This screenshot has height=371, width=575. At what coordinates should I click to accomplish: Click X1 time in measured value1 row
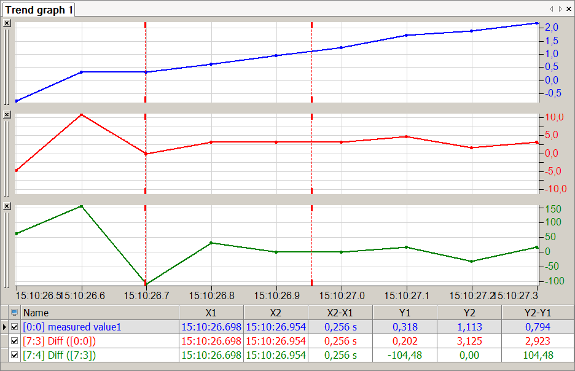point(211,327)
